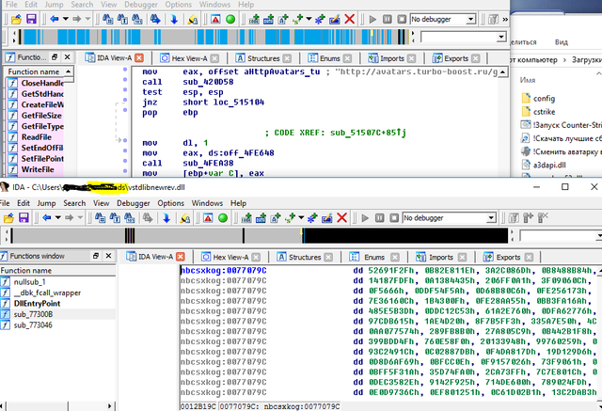Click status bar address 0012B19C
The image size is (602, 411).
(x=198, y=406)
